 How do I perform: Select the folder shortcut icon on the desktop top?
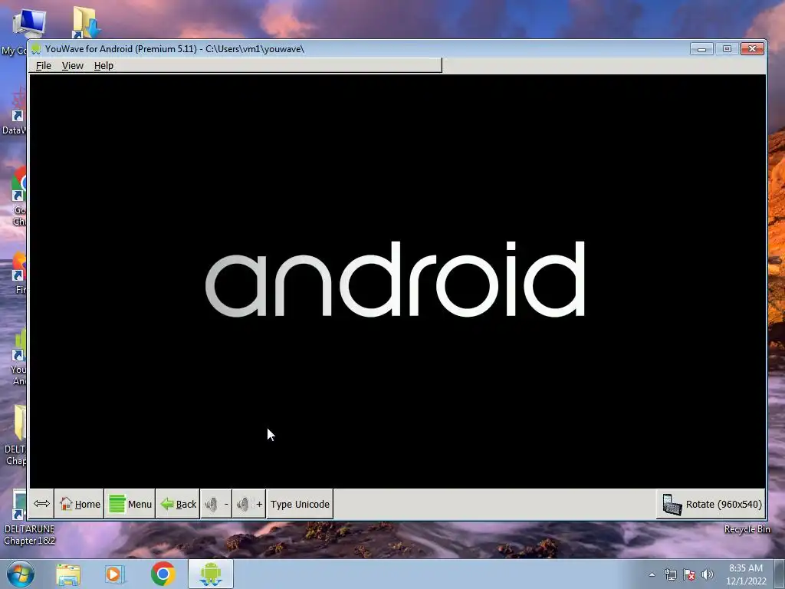click(x=86, y=22)
